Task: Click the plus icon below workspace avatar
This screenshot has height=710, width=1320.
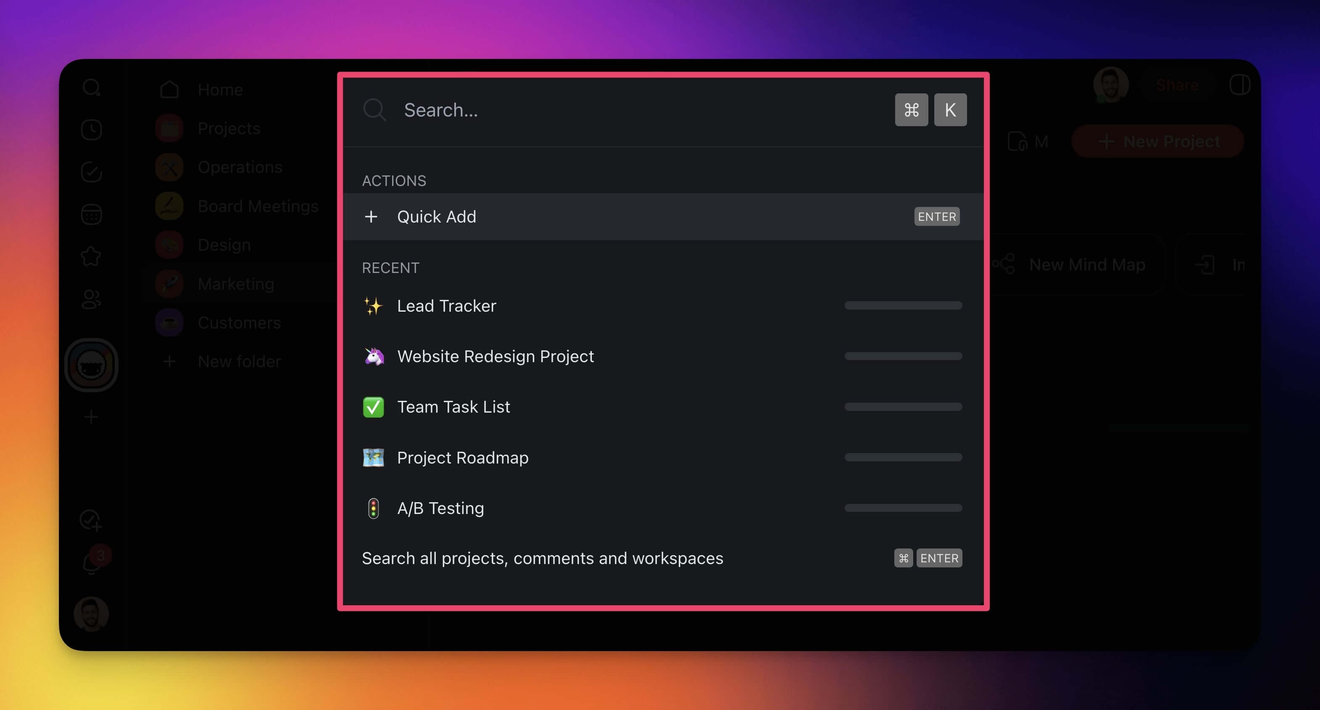Action: [91, 417]
